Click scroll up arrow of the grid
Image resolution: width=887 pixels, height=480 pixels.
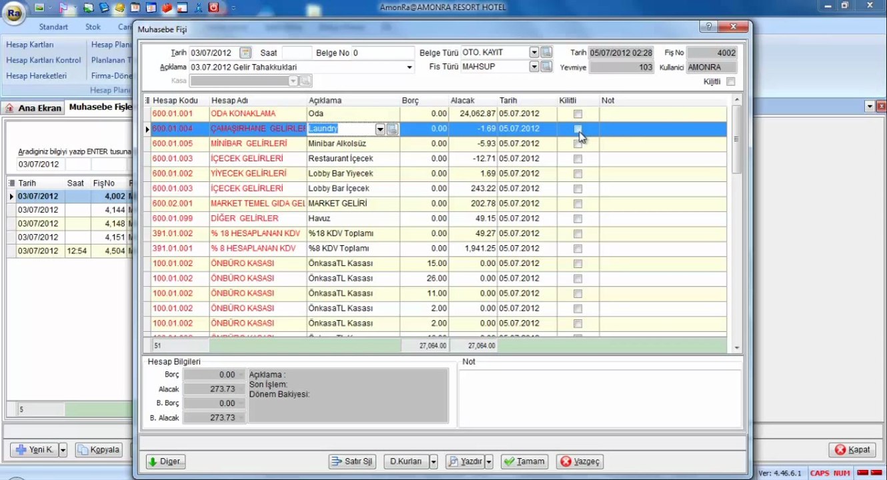(x=736, y=100)
